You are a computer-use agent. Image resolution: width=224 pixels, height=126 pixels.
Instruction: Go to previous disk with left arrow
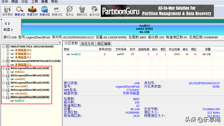pyautogui.click(x=6, y=23)
